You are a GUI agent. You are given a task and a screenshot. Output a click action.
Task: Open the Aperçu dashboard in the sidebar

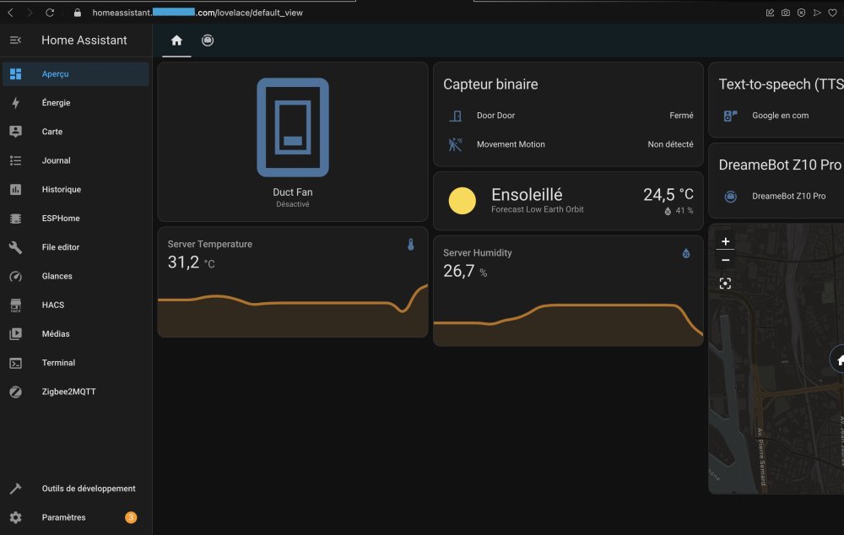pyautogui.click(x=76, y=73)
